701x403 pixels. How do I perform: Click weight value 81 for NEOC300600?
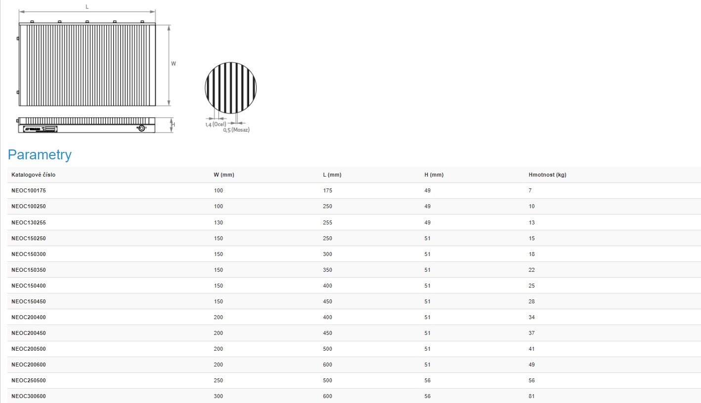point(531,396)
